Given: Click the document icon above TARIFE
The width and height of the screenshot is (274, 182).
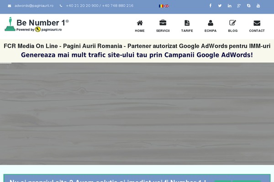Looking at the screenshot, I should pos(187,23).
